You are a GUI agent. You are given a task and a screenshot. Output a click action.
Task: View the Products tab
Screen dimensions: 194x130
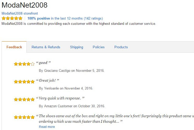[x=121, y=47]
